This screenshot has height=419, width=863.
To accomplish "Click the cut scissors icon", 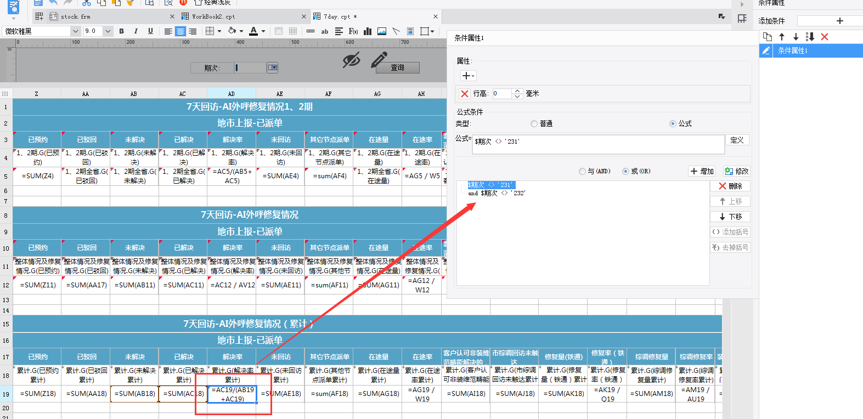I will [x=87, y=3].
